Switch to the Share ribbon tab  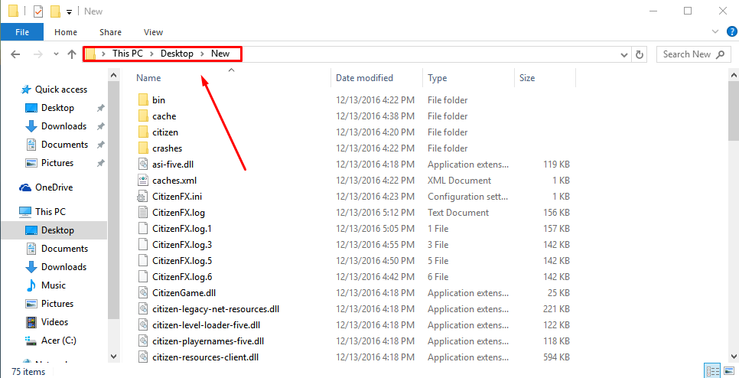[110, 32]
